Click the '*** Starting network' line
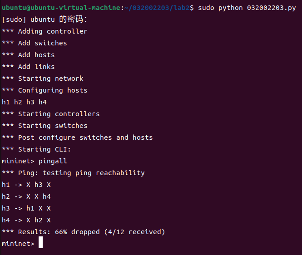 pyautogui.click(x=43, y=78)
